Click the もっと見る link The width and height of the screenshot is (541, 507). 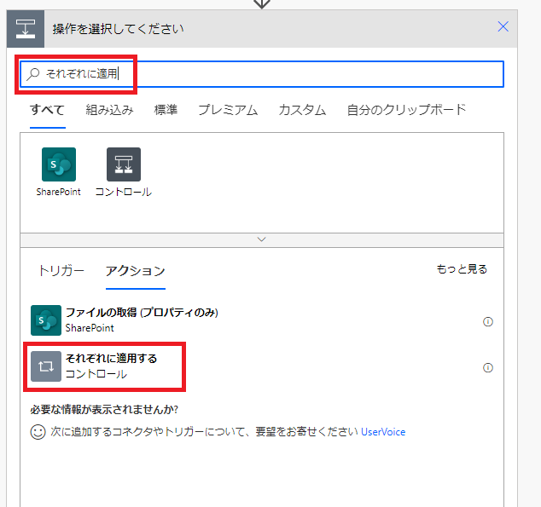pyautogui.click(x=462, y=269)
